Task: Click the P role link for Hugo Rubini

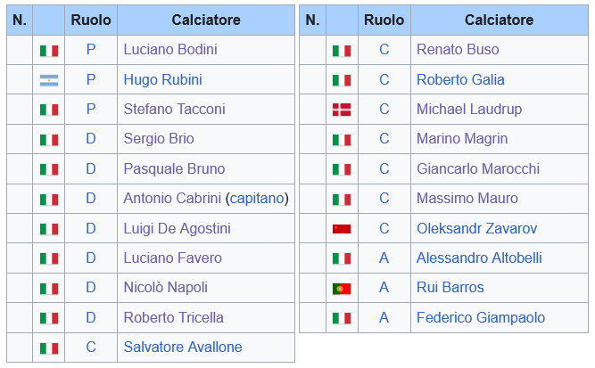Action: click(91, 80)
